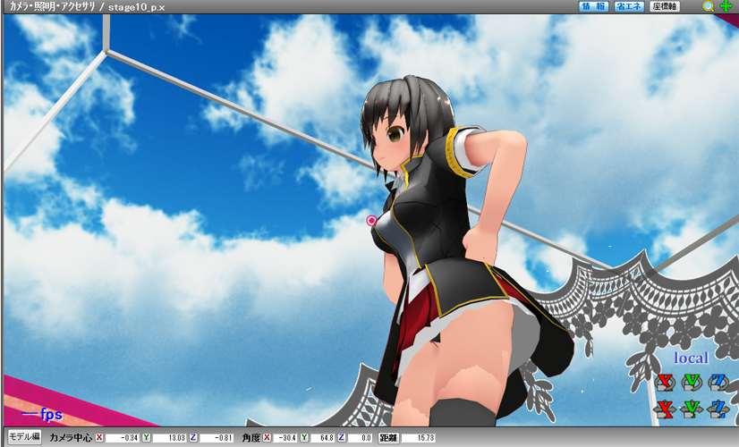
Task: Click the fps counter text
Action: (42, 415)
